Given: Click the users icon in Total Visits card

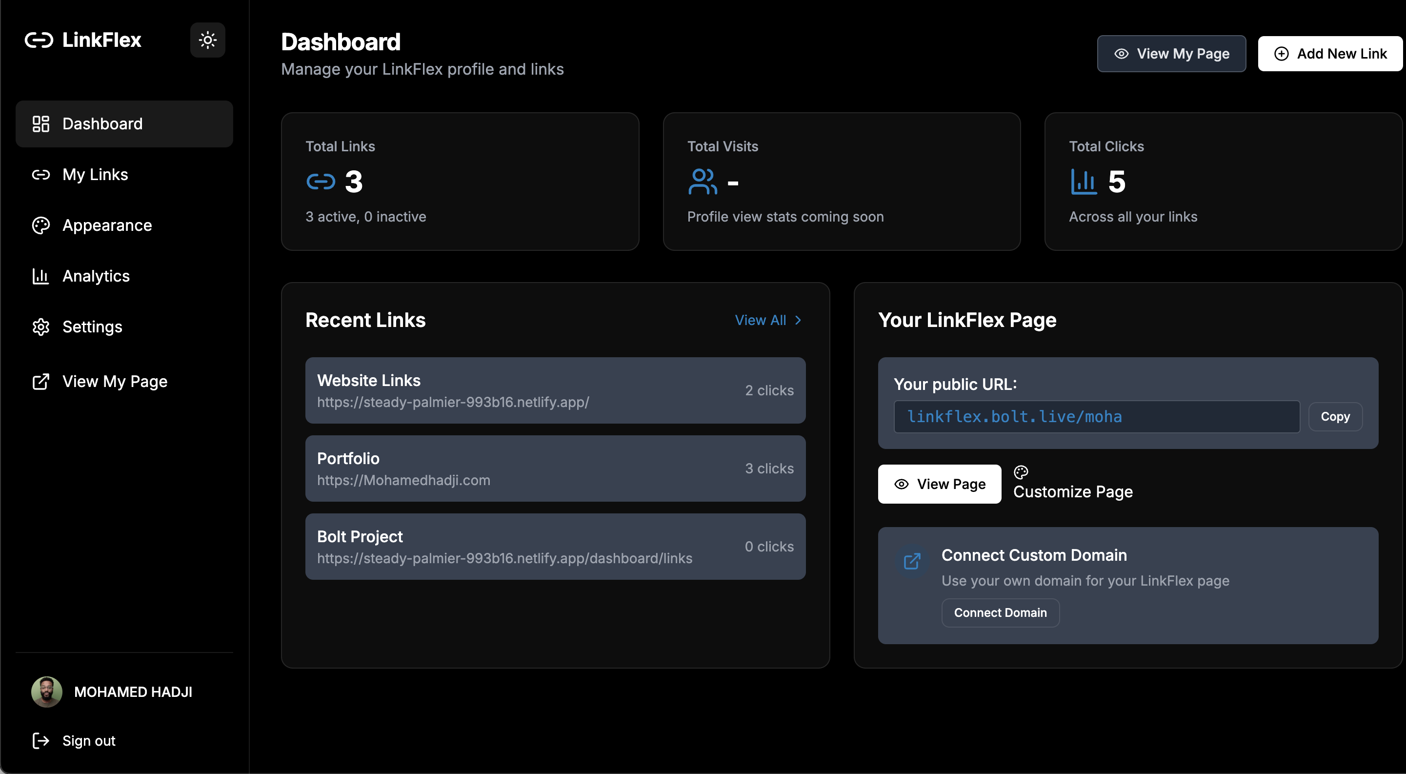Looking at the screenshot, I should (x=703, y=181).
